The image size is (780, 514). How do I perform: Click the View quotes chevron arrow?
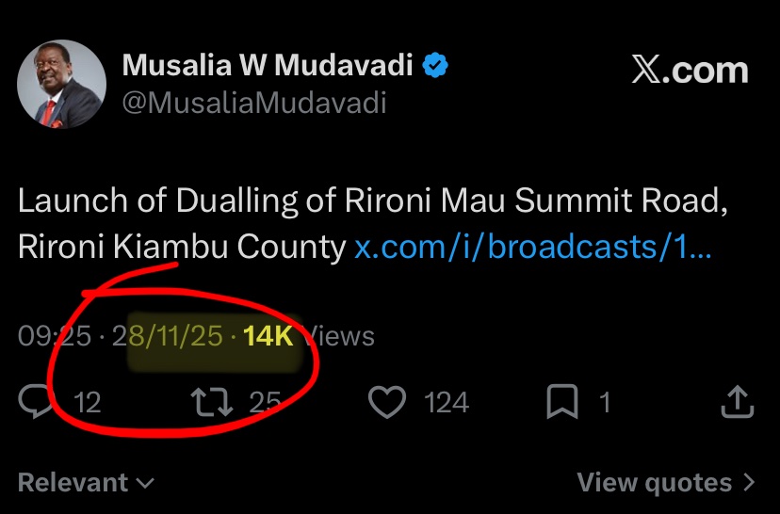[x=749, y=482]
